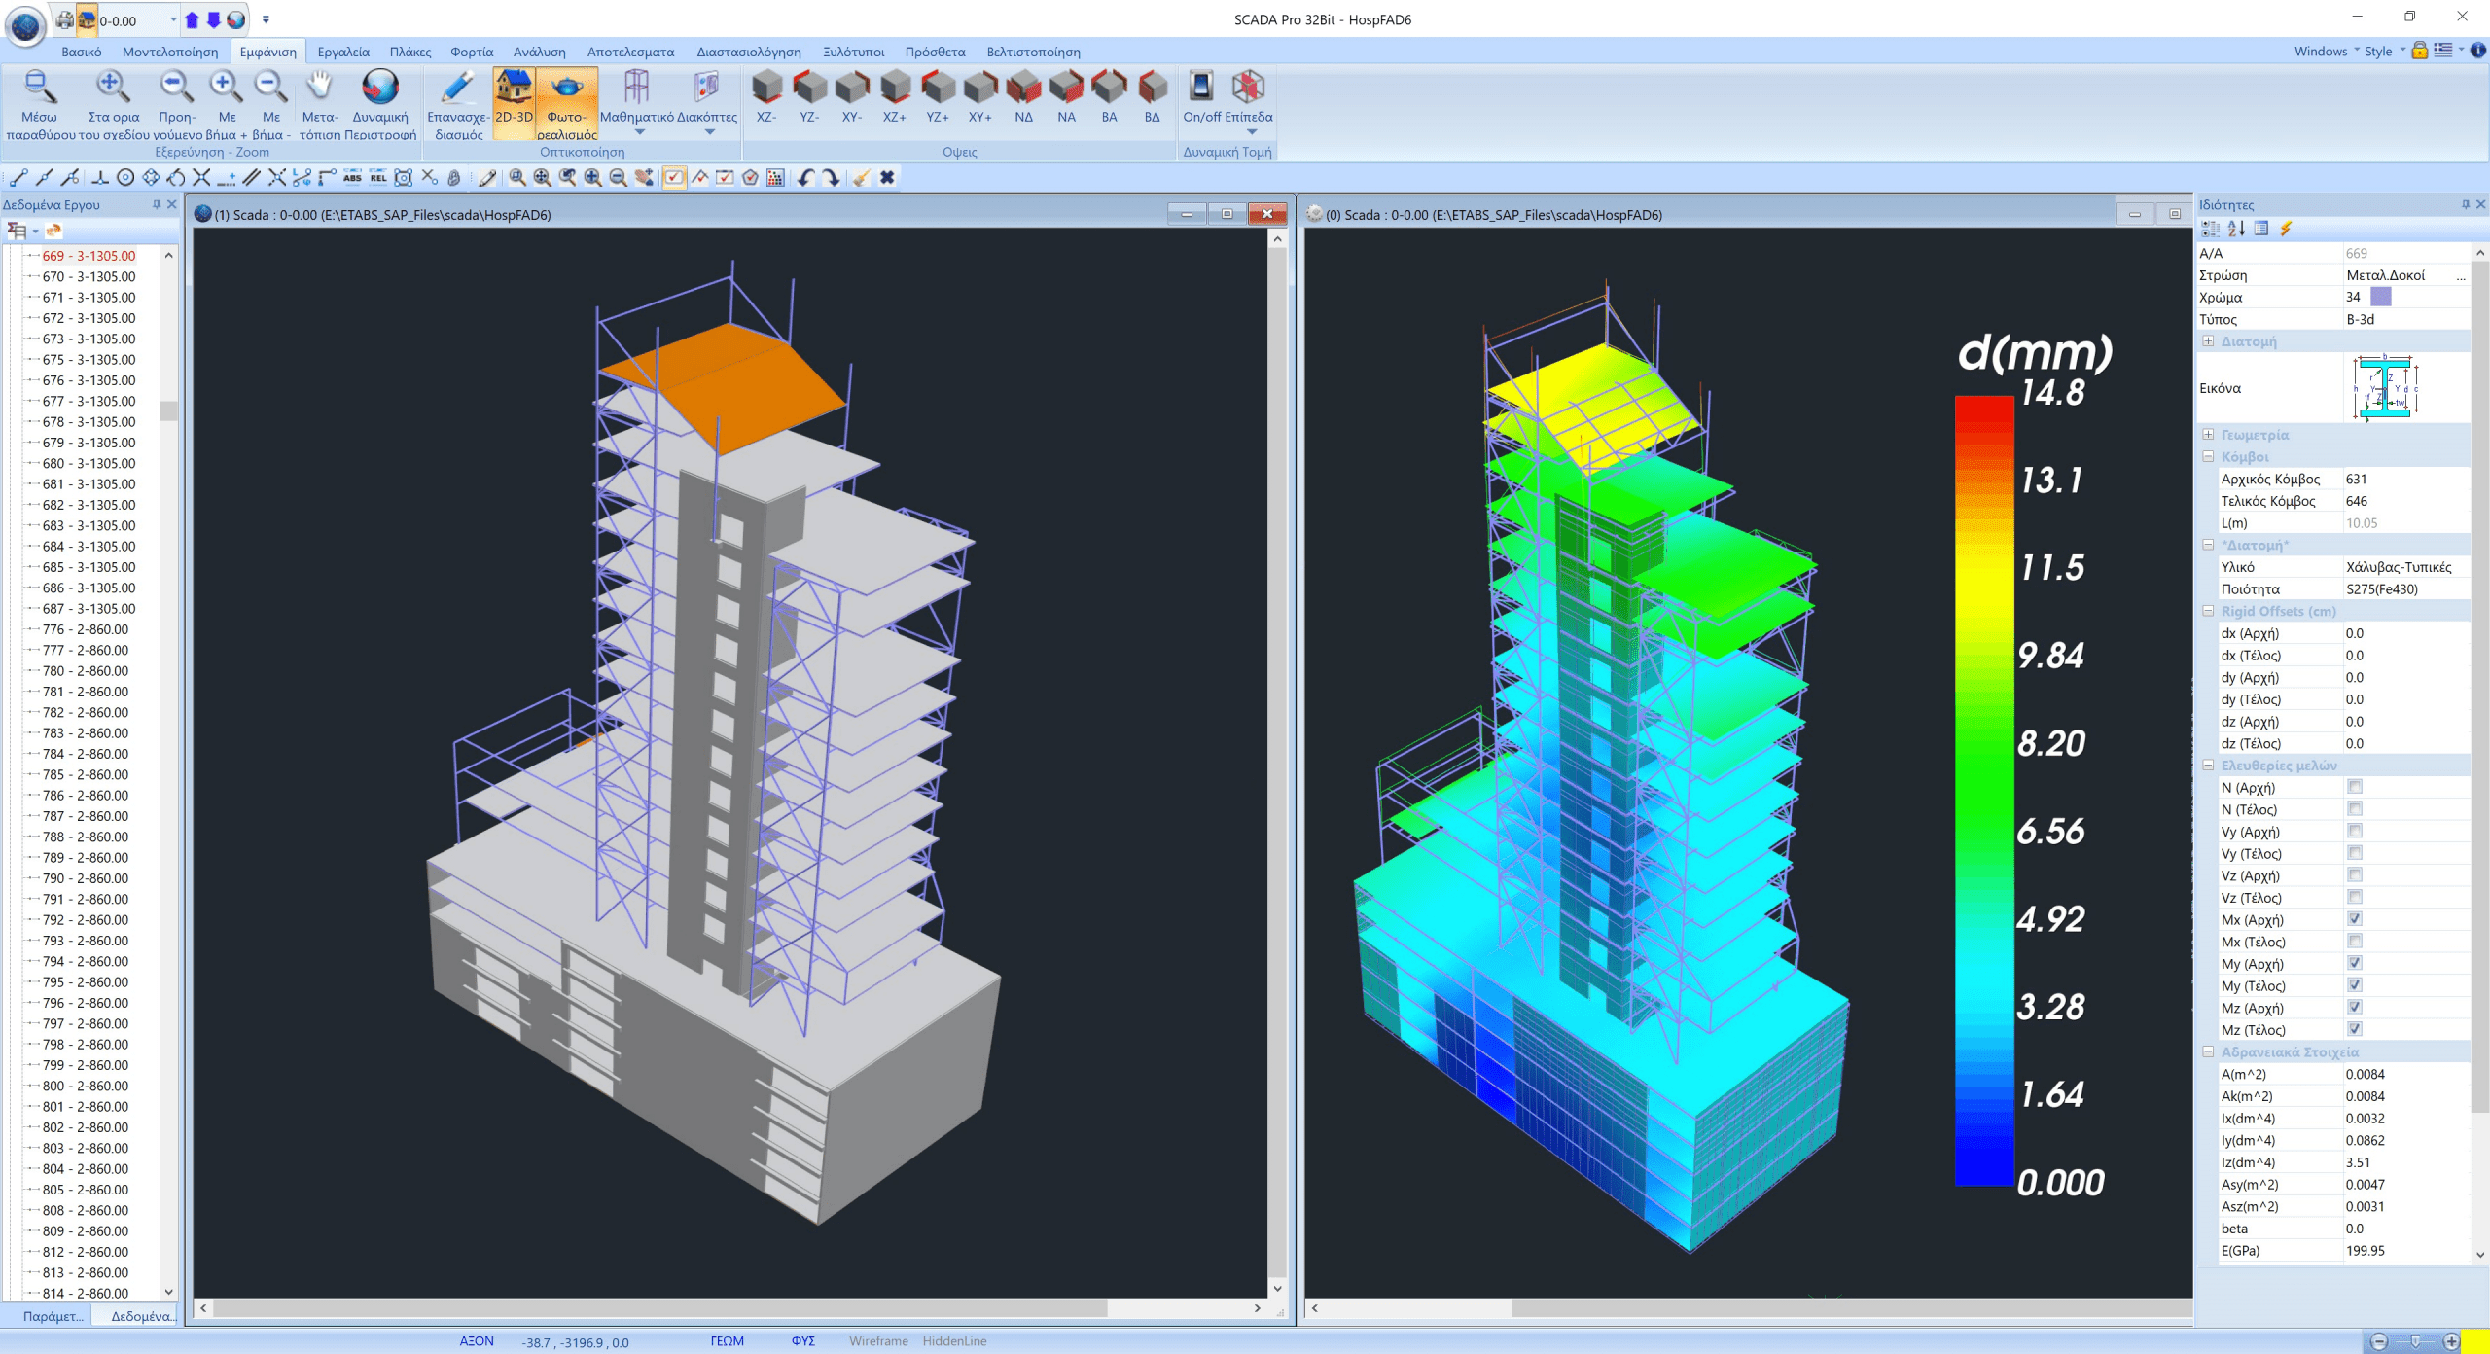Click the Χρώμα color swatch

click(2381, 297)
